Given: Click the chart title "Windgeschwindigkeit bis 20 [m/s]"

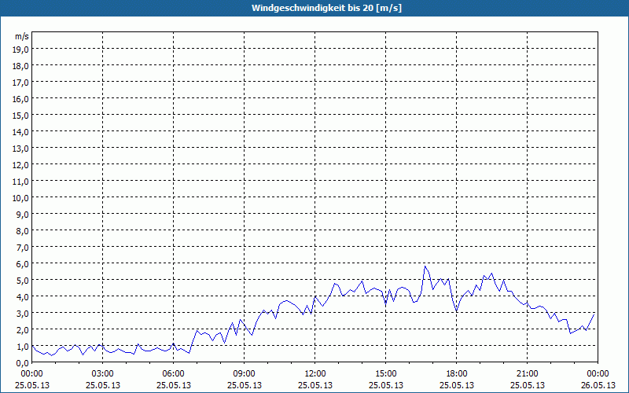Looking at the screenshot, I should tap(326, 8).
